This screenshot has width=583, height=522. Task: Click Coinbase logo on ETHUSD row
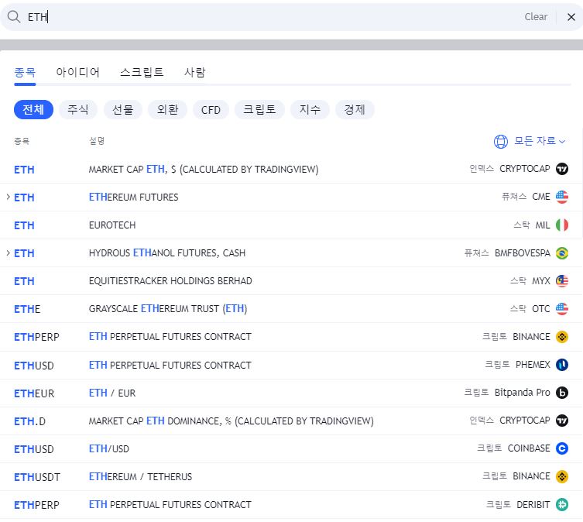click(562, 448)
